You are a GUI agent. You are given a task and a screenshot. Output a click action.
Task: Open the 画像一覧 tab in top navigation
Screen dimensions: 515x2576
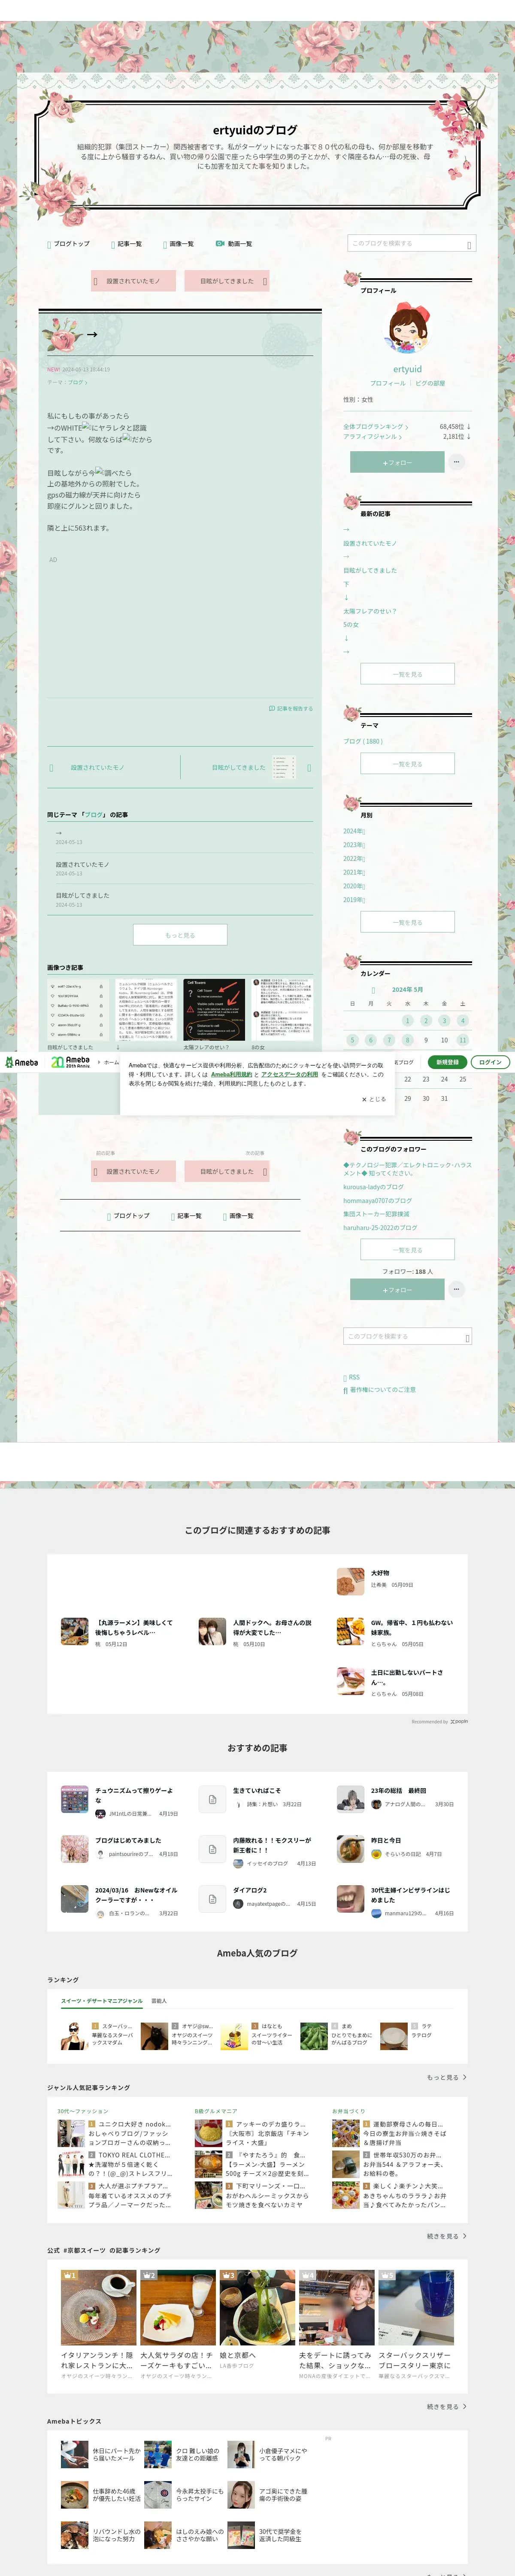[x=178, y=244]
